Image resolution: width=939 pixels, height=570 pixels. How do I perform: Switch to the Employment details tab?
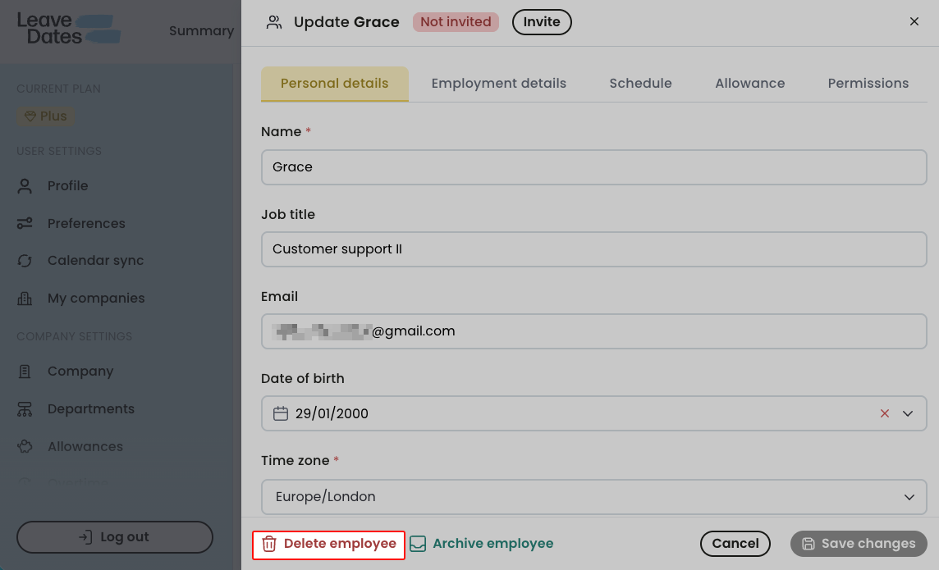tap(498, 83)
